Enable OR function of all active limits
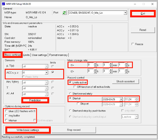This screenshot has height=140, width=158. click(75, 87)
